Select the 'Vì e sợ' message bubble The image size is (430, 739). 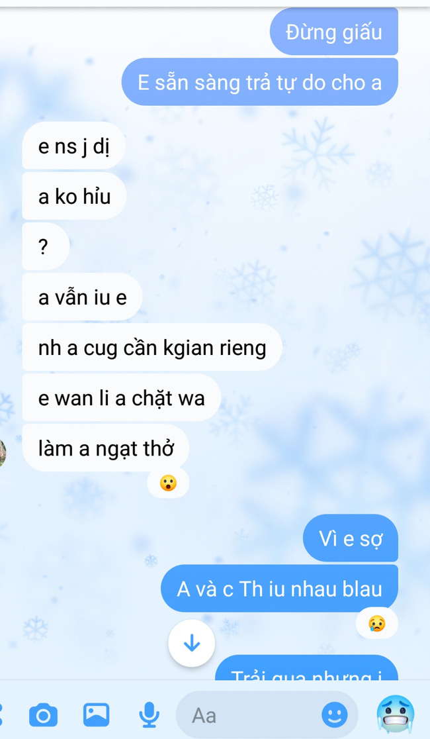click(x=351, y=538)
